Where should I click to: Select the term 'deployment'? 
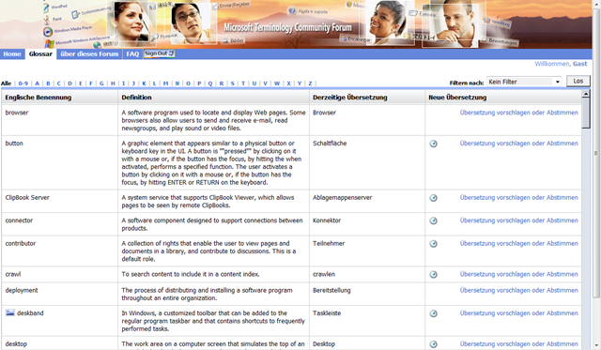22,290
